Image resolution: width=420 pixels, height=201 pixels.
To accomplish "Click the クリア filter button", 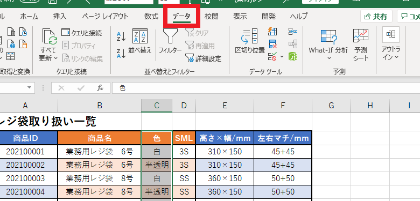I will [197, 33].
